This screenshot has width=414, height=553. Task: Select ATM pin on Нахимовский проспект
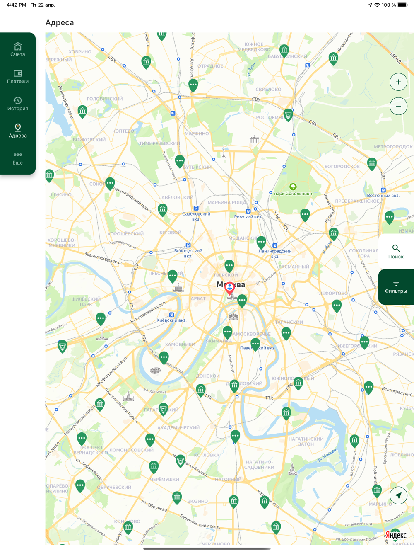click(180, 461)
